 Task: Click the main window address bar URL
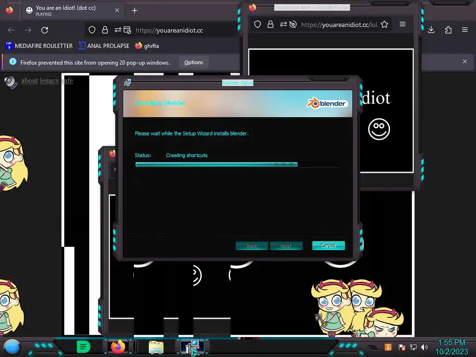tap(169, 30)
